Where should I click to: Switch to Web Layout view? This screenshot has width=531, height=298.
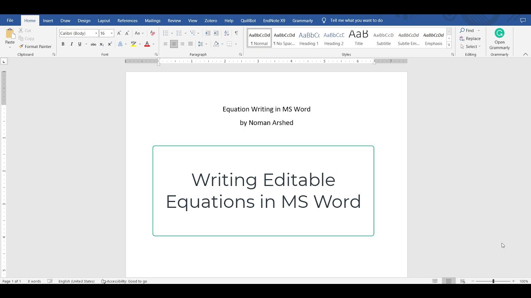point(463,281)
